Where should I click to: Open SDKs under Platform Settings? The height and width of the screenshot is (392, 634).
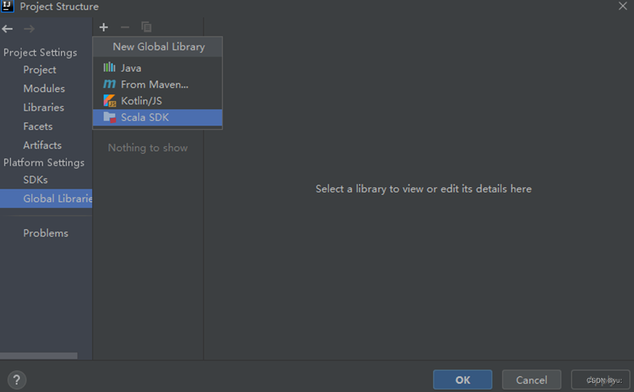pyautogui.click(x=36, y=179)
